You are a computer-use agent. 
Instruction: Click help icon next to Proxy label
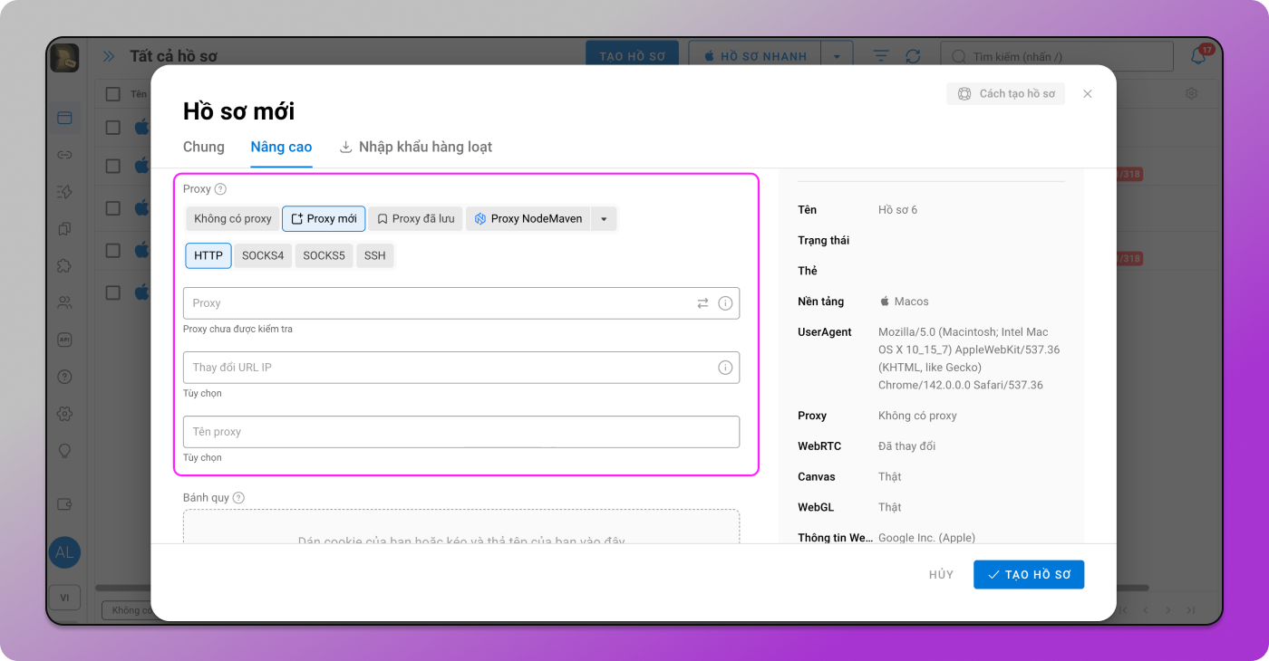pos(220,189)
